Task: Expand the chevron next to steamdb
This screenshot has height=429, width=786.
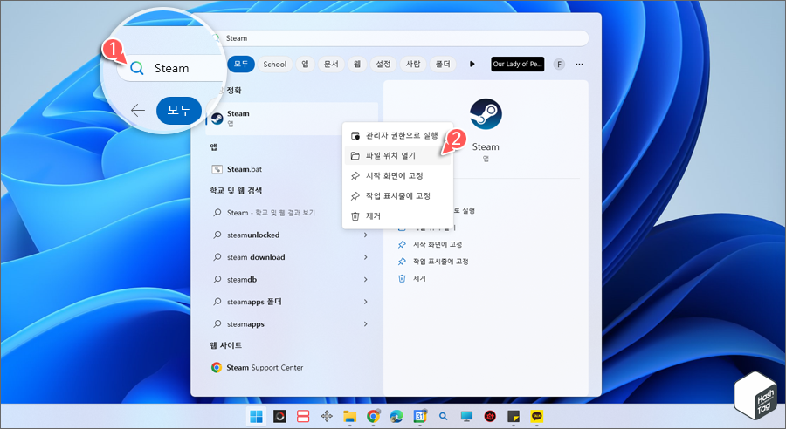Action: (x=366, y=279)
